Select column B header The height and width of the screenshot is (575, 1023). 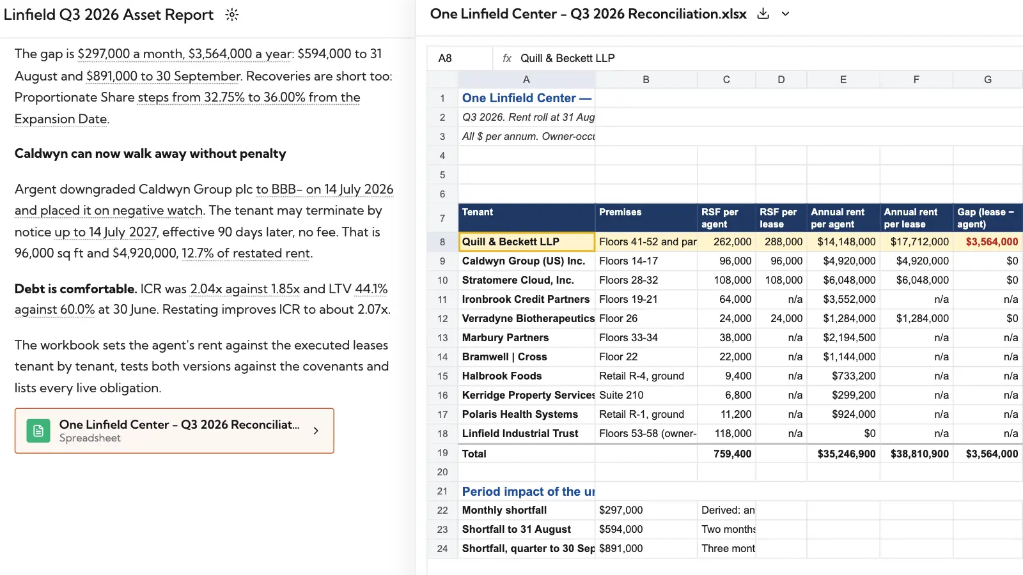tap(646, 80)
